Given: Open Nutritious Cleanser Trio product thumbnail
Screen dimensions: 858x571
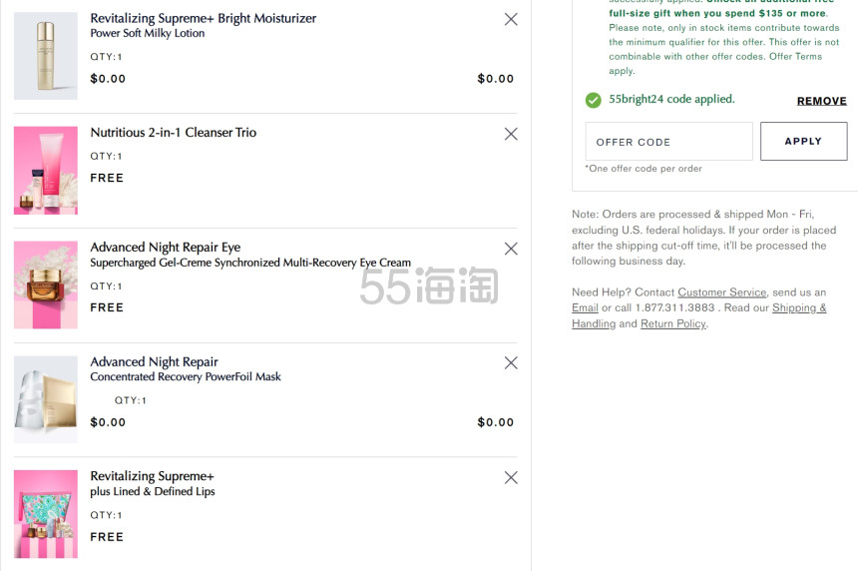Looking at the screenshot, I should pyautogui.click(x=46, y=171).
